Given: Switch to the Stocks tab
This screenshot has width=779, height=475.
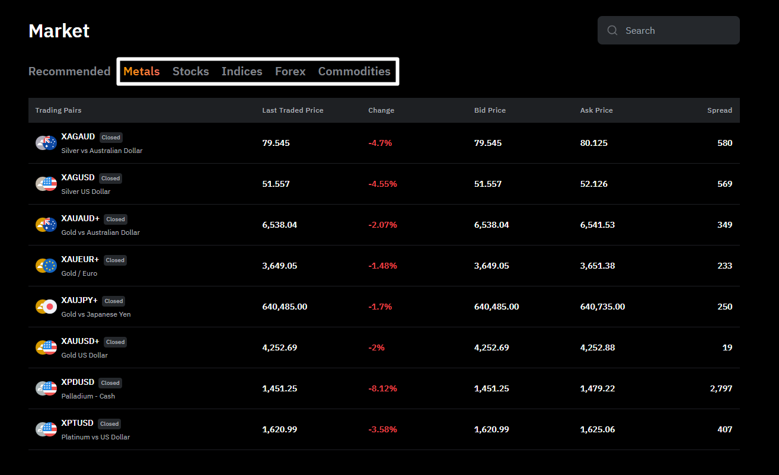Looking at the screenshot, I should coord(190,71).
